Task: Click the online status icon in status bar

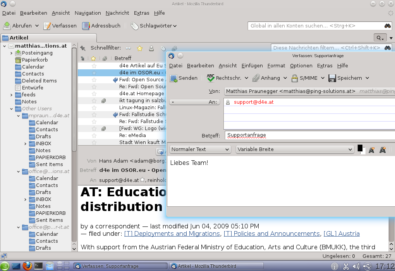Action: click(x=3, y=256)
